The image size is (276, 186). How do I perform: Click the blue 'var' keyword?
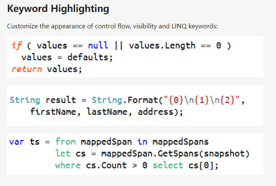[x=16, y=142]
